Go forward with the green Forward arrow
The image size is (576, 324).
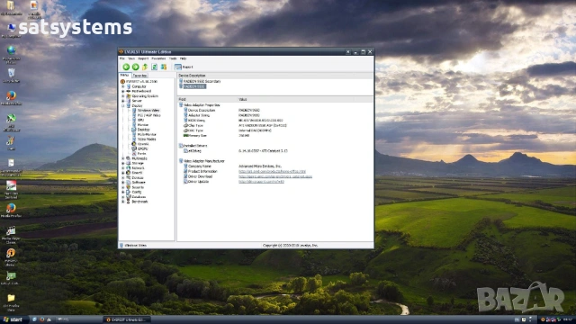pyautogui.click(x=136, y=67)
